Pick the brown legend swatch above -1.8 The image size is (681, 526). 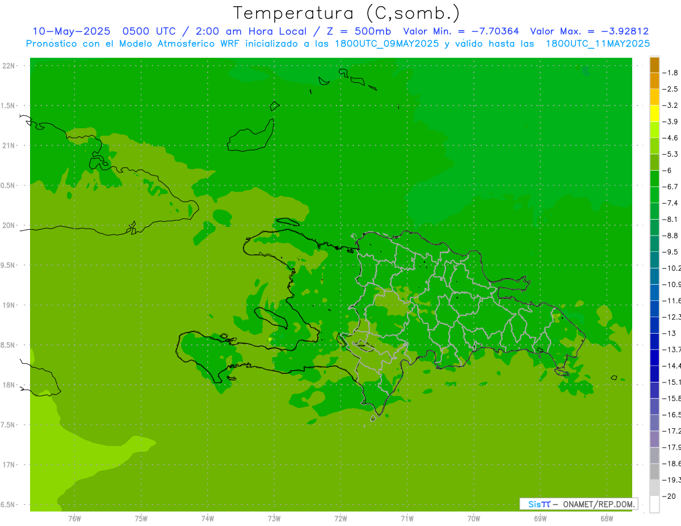654,65
